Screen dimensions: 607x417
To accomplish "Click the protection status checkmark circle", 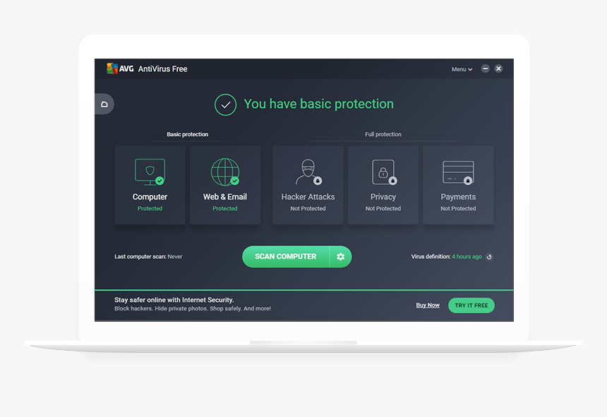I will (x=225, y=105).
